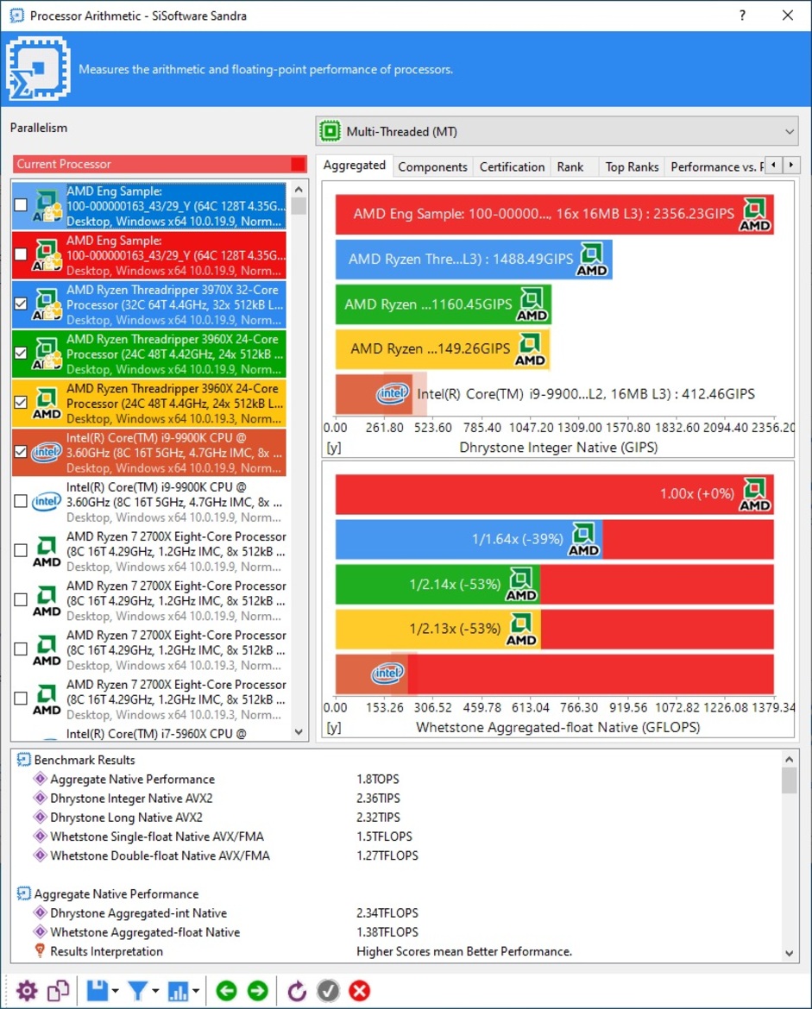Check the red AMD Eng Sample entry

(x=21, y=254)
